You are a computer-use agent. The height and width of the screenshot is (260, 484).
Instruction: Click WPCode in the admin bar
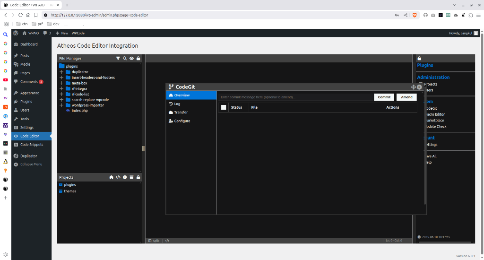(78, 33)
